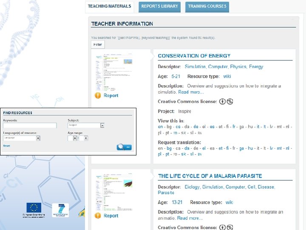Click the Malaria Parasite page thumbnail

(114, 192)
